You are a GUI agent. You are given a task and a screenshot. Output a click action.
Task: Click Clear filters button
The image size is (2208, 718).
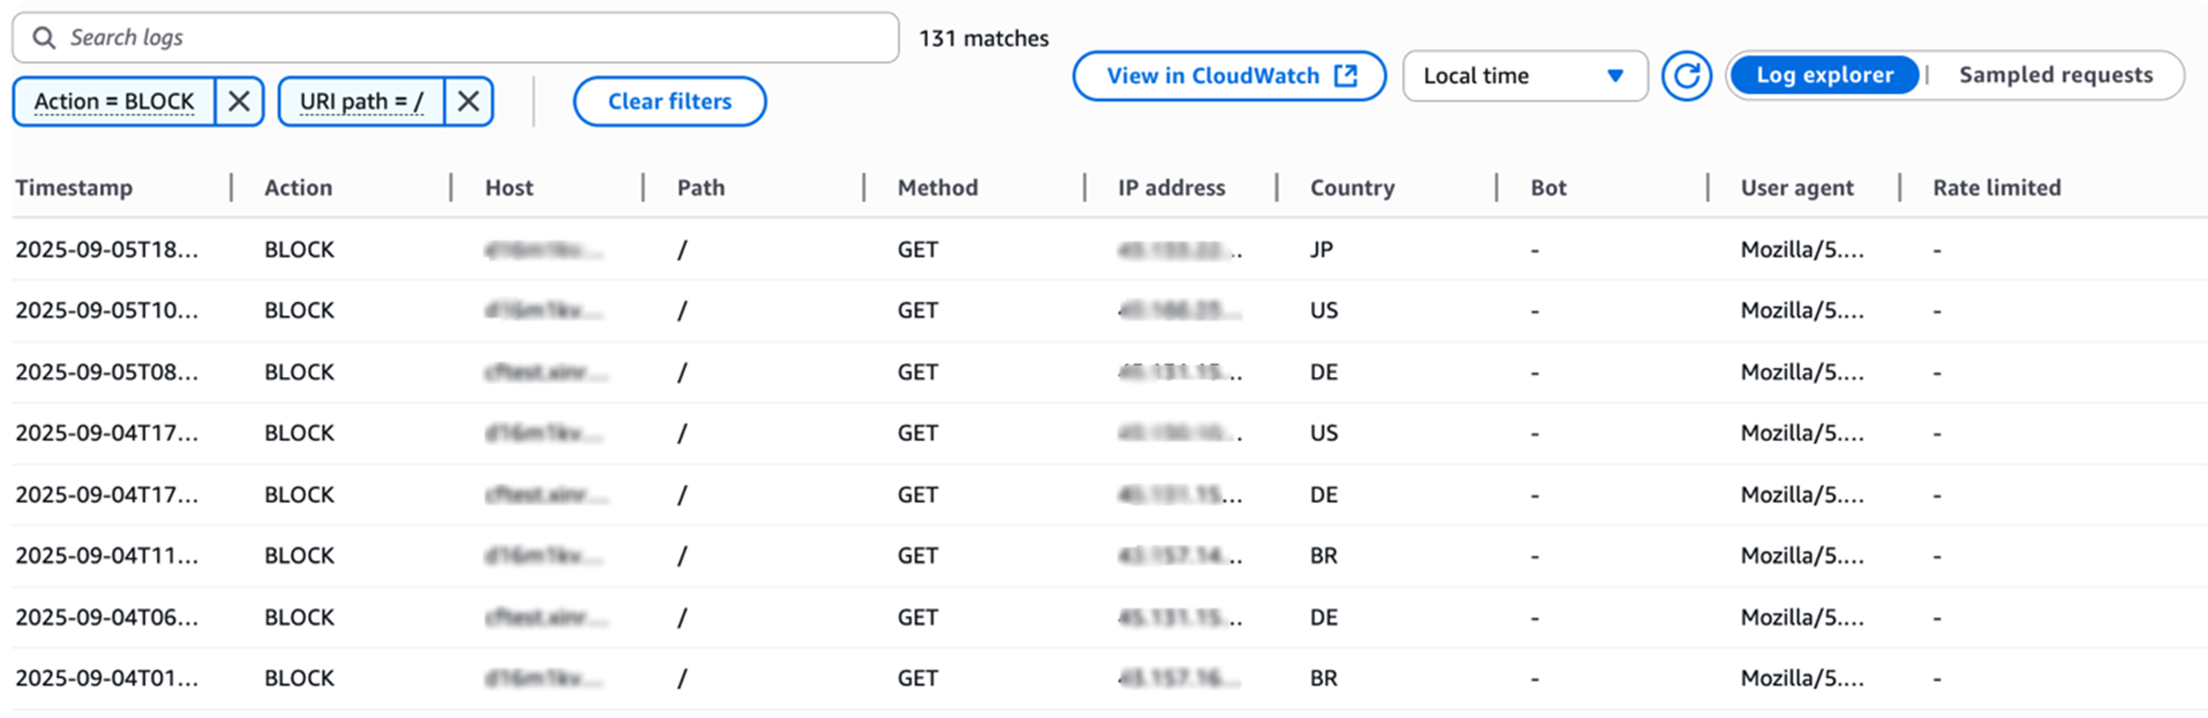[x=669, y=101]
